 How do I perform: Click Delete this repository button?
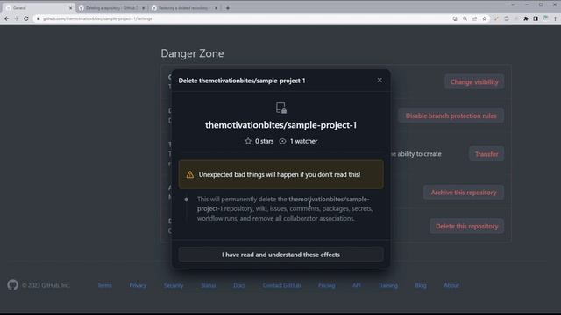[x=466, y=226]
